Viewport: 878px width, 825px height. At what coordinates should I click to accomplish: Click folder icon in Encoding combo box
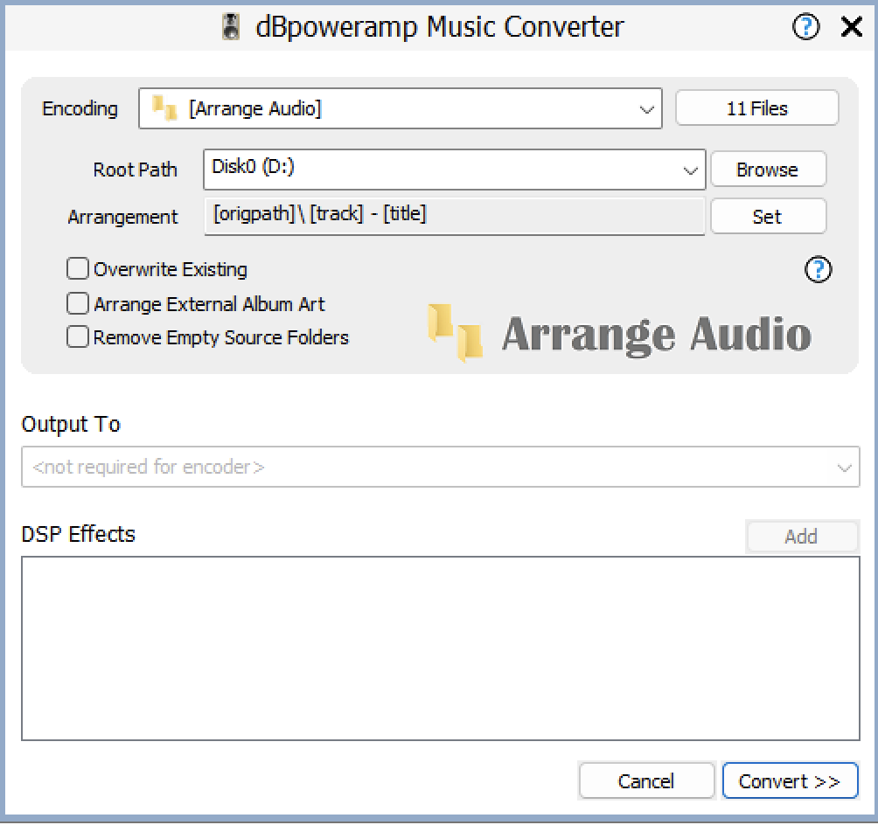pos(164,108)
